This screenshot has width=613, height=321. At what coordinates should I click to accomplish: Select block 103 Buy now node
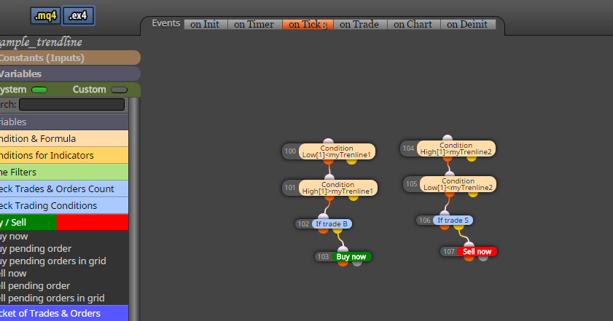[351, 257]
